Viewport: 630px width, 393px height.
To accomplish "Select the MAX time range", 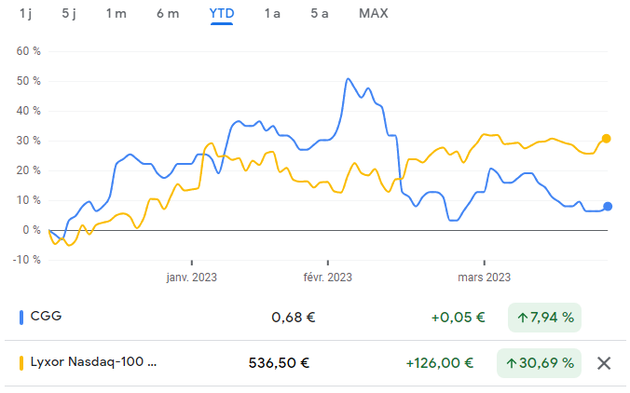I will [x=373, y=13].
